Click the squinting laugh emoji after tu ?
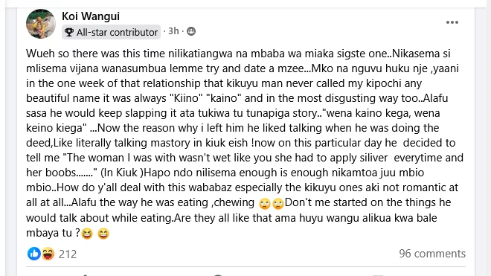Viewport: 491px width, 276px height. pyautogui.click(x=87, y=234)
